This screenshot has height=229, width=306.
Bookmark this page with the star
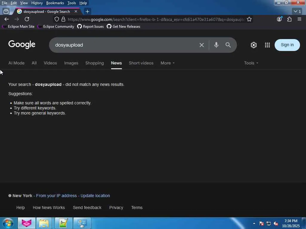tap(249, 19)
